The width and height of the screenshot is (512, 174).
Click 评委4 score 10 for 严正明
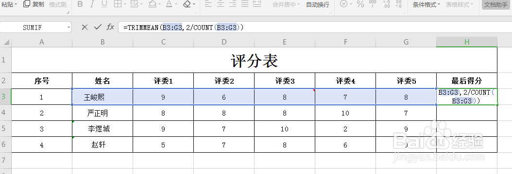(345, 113)
